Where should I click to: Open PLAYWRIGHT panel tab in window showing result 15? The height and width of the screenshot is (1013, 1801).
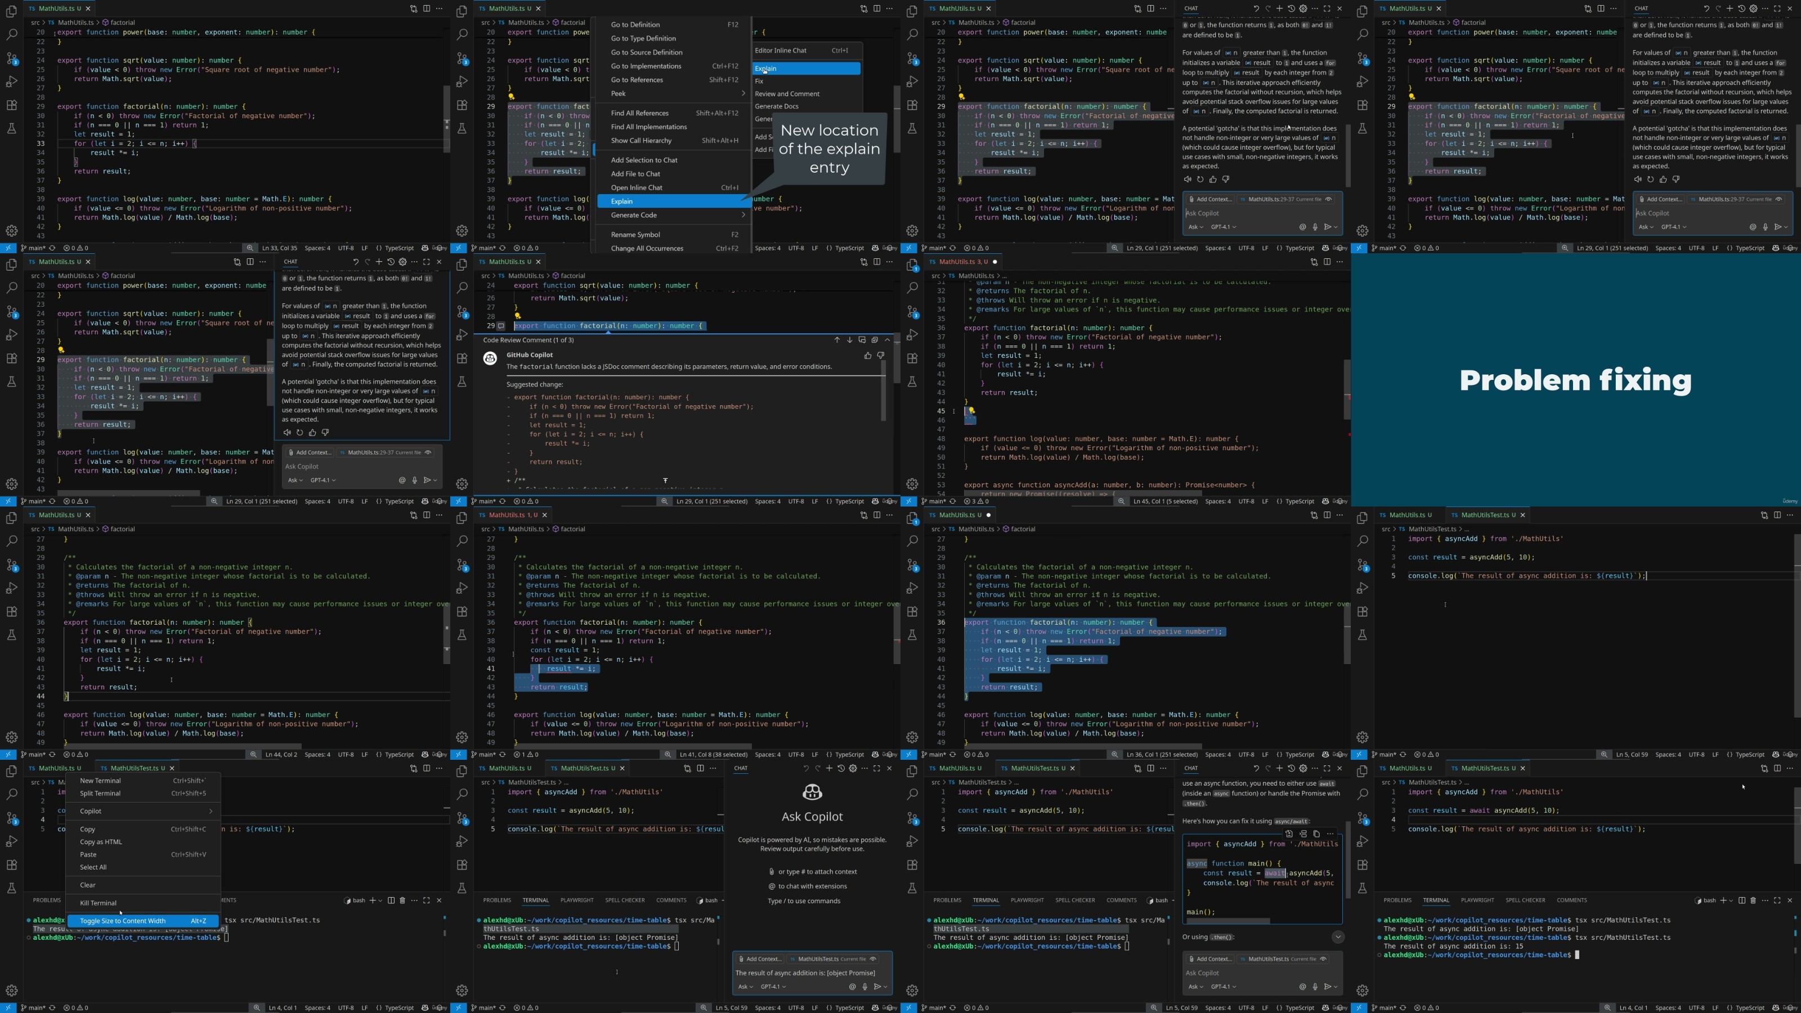pos(1477,900)
